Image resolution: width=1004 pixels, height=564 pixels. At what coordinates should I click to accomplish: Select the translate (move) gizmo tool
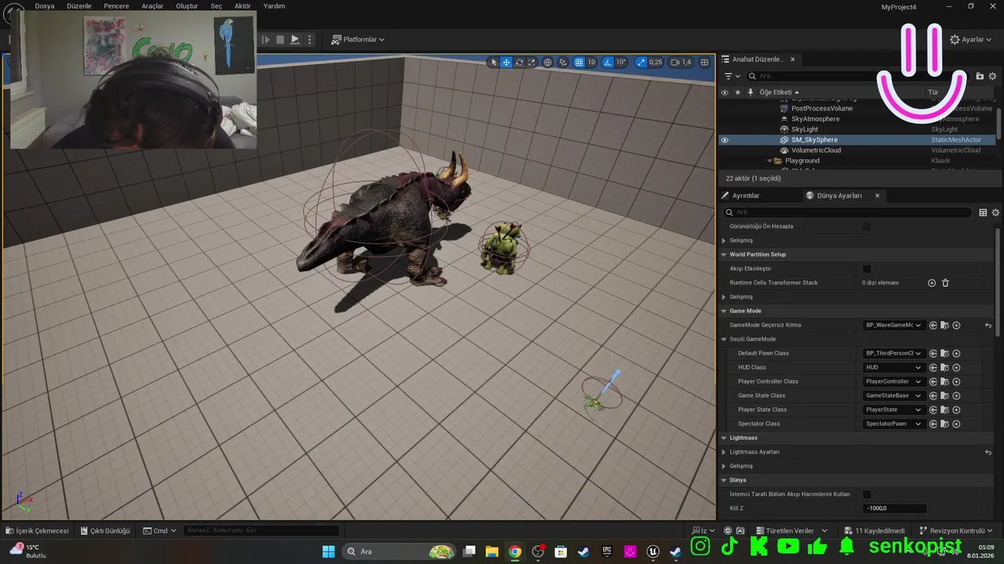click(x=507, y=62)
